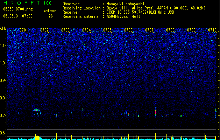Click the 0.7 kHz axis label
The height and width of the screenshot is (140, 220).
3,115
